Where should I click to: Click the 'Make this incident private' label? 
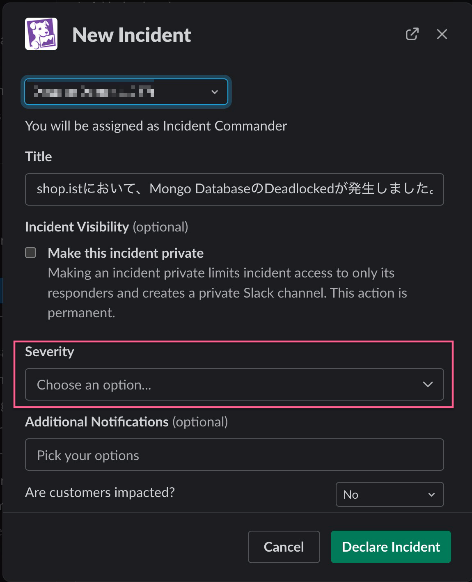pos(126,253)
